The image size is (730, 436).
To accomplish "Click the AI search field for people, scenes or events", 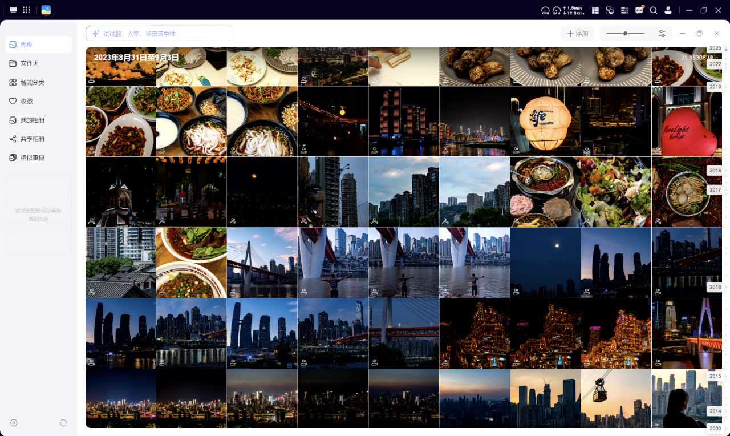I will click(160, 34).
